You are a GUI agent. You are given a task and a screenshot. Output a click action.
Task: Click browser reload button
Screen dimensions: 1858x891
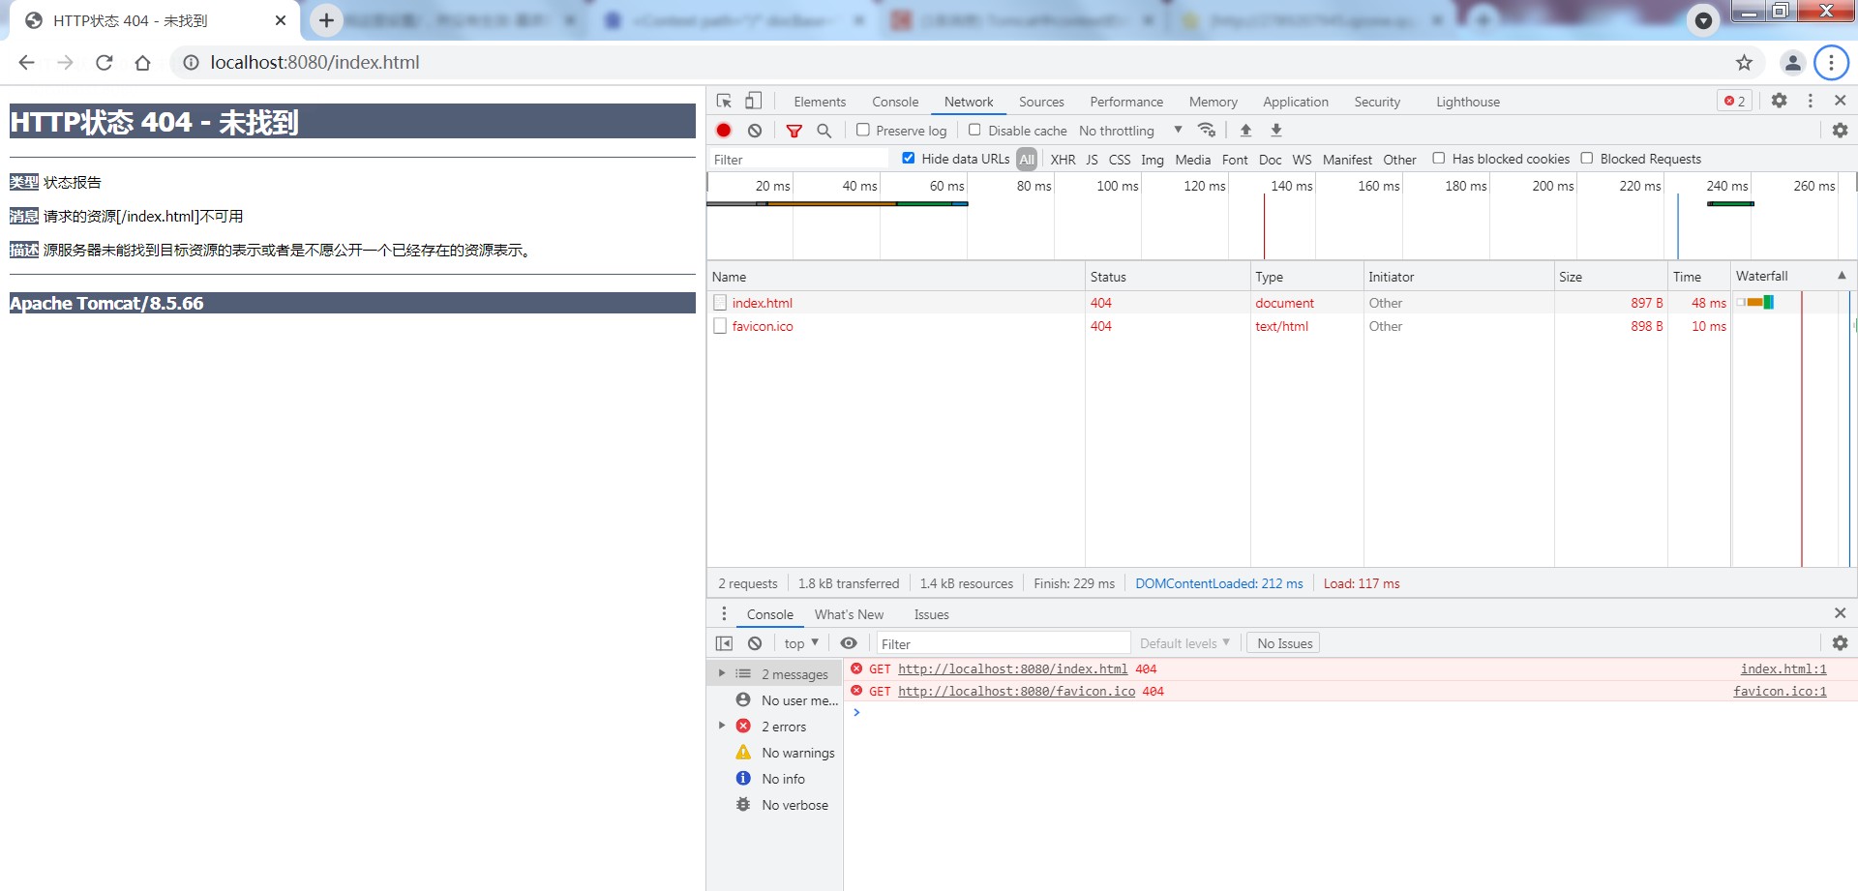click(105, 63)
